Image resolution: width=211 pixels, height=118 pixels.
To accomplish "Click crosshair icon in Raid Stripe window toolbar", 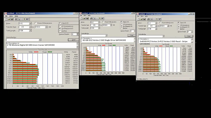I will [154, 19].
